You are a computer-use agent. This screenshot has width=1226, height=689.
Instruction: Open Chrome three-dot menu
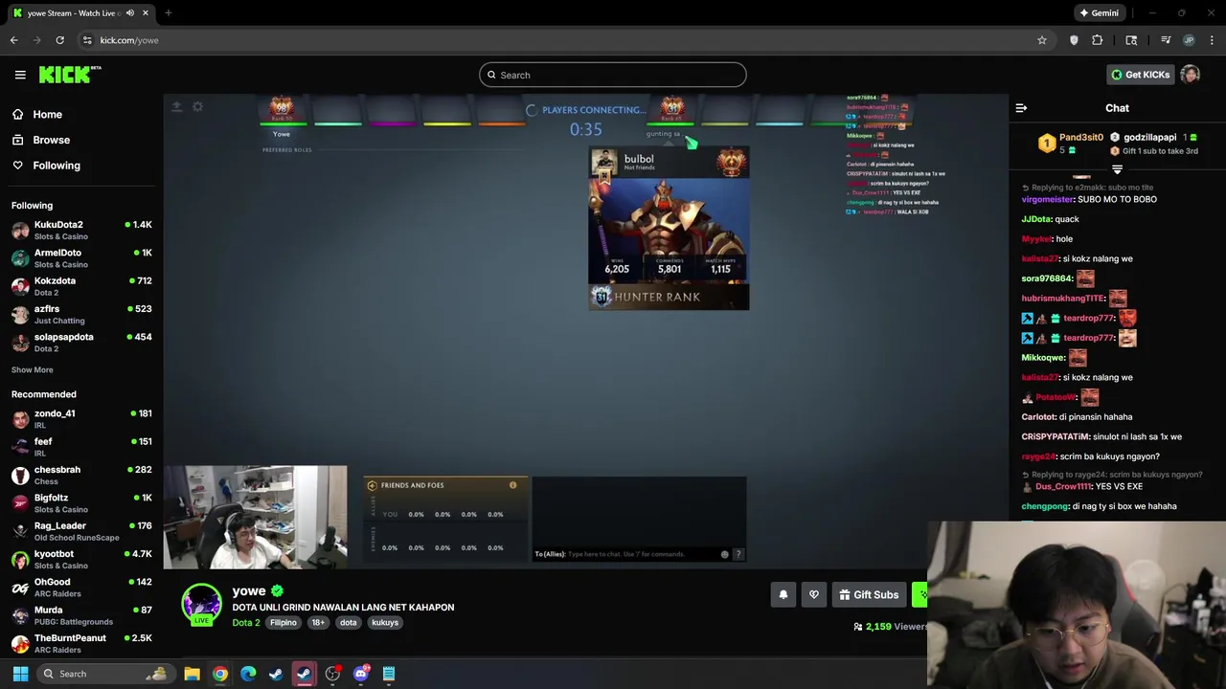[1212, 40]
